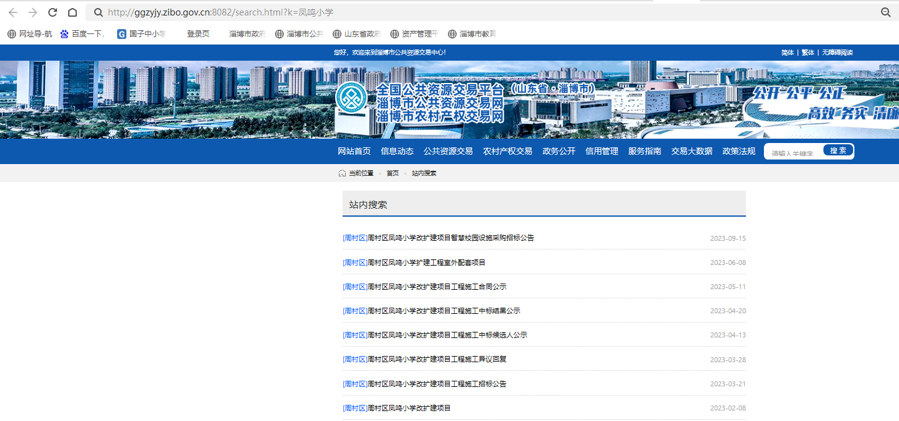This screenshot has height=421, width=899.
Task: Open the 国子中小学 bookmark
Action: [142, 34]
